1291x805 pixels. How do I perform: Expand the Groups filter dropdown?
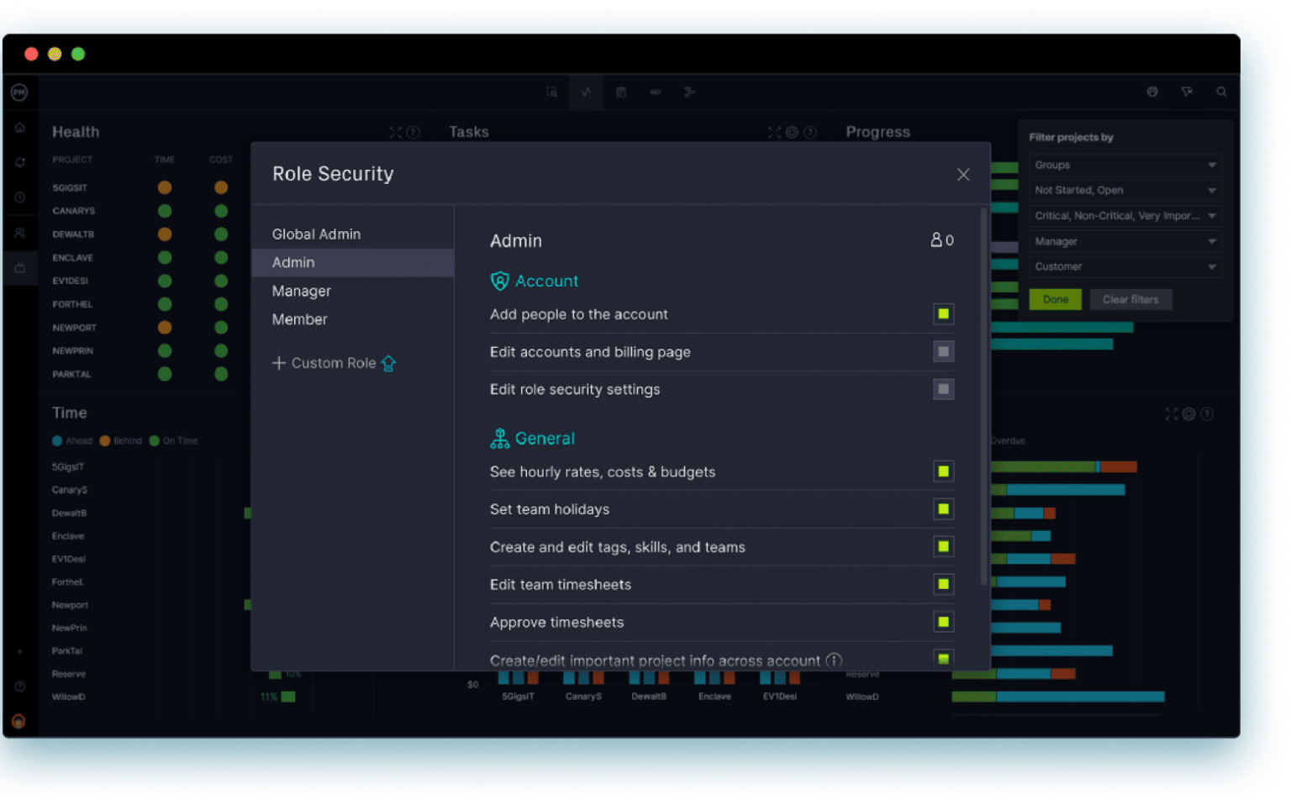1125,165
